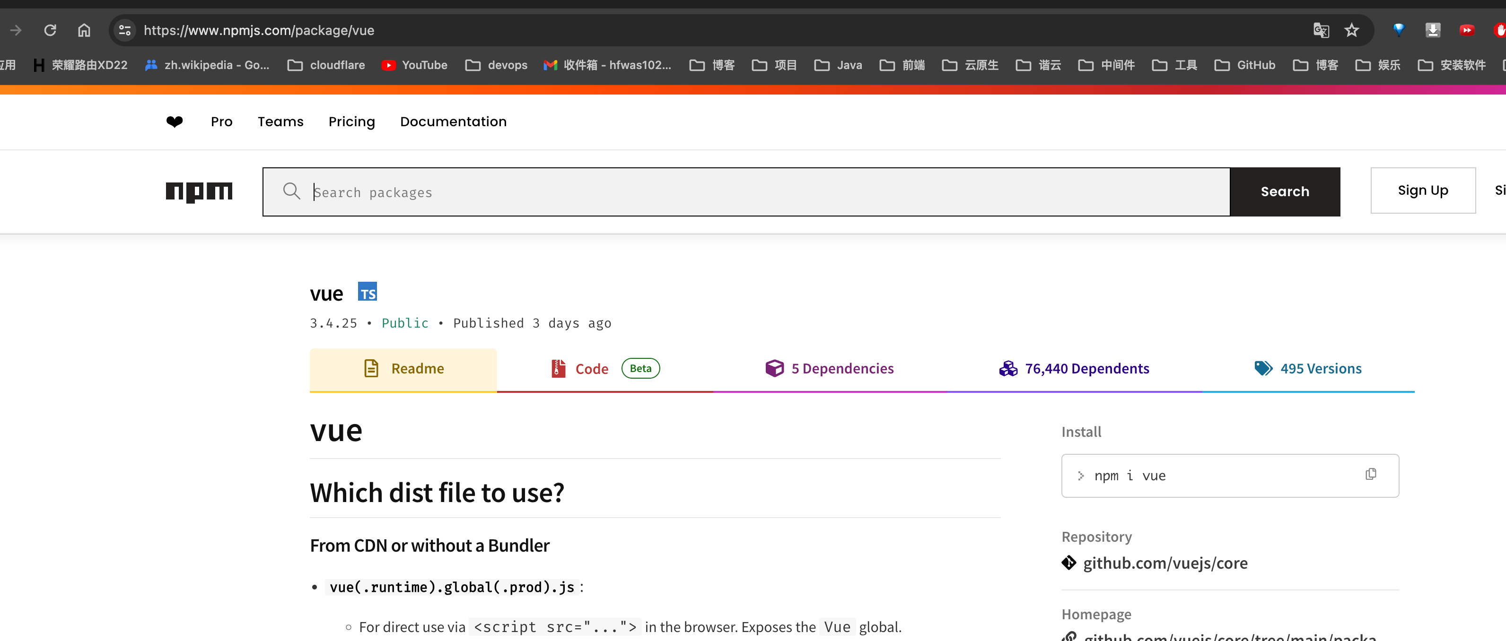This screenshot has height=641, width=1506.
Task: Click the version text 3.4.25
Action: click(333, 323)
